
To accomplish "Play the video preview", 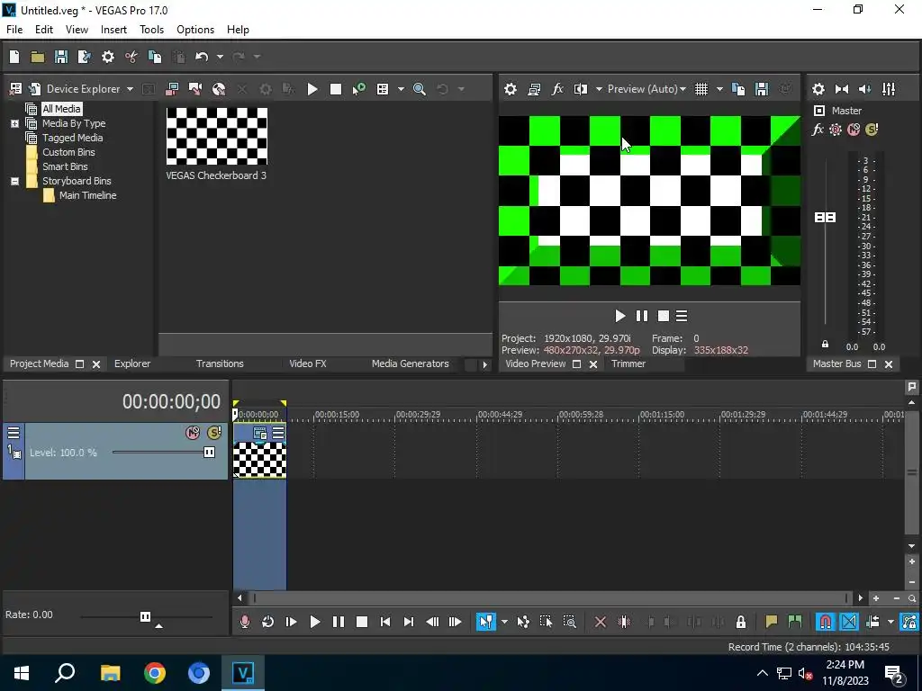I will coord(619,316).
